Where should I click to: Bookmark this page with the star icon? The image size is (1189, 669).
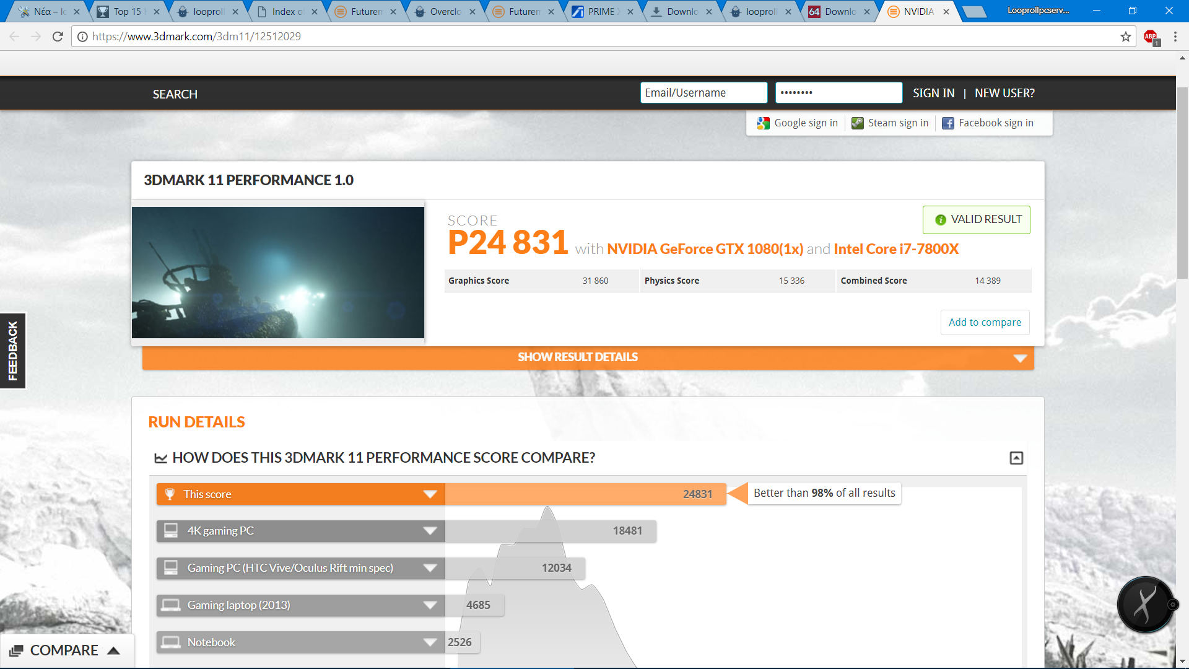click(1125, 37)
